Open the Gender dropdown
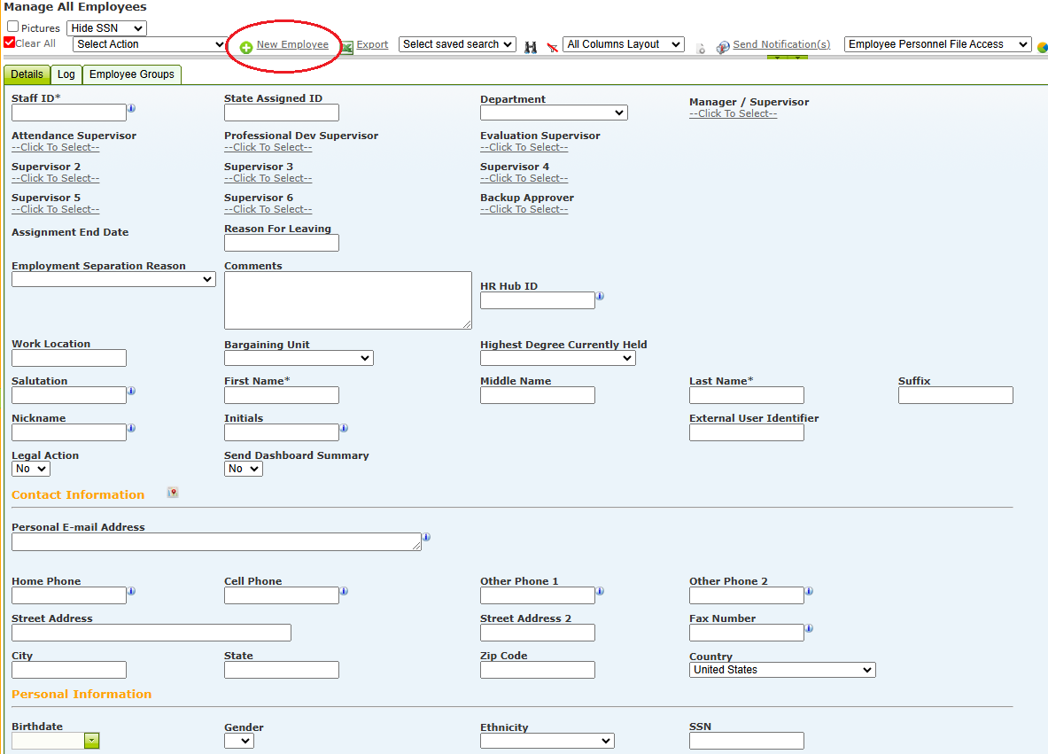Image resolution: width=1048 pixels, height=754 pixels. pyautogui.click(x=238, y=741)
